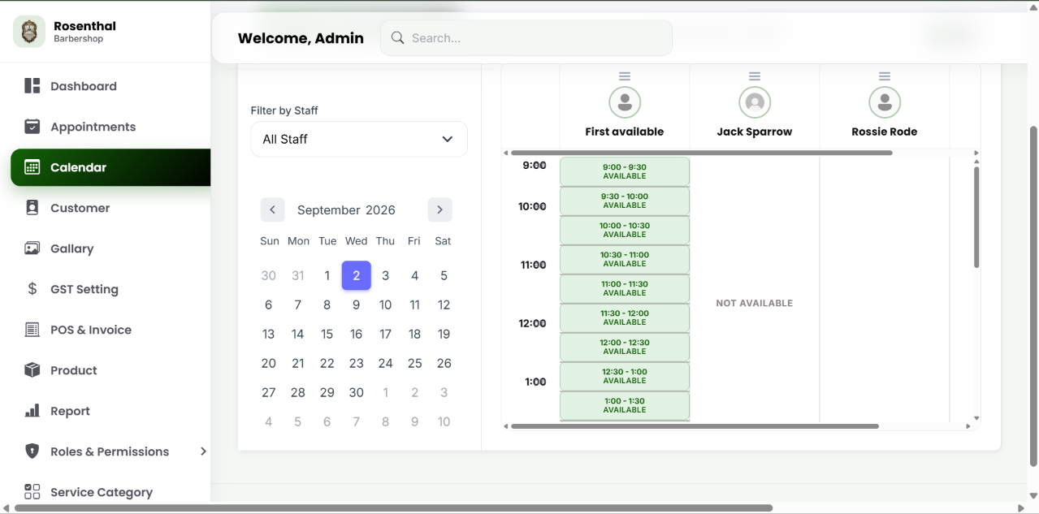This screenshot has width=1039, height=514.
Task: Click the Search input field
Action: 526,38
